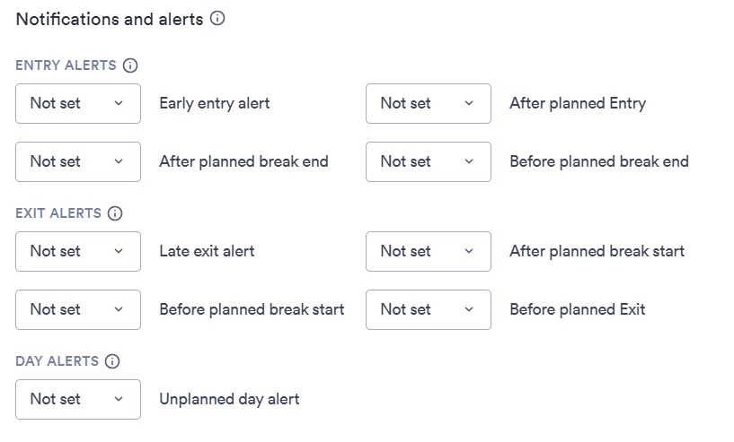Click the EXIT ALERTS section heading
This screenshot has height=442, width=734.
coord(58,213)
